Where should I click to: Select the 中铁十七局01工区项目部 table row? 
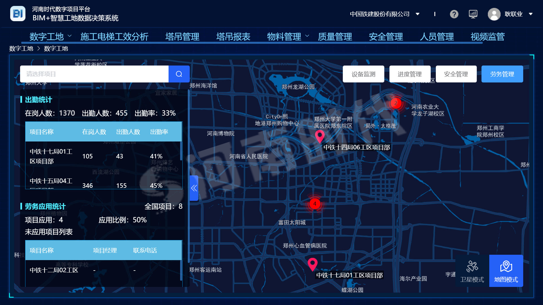103,156
